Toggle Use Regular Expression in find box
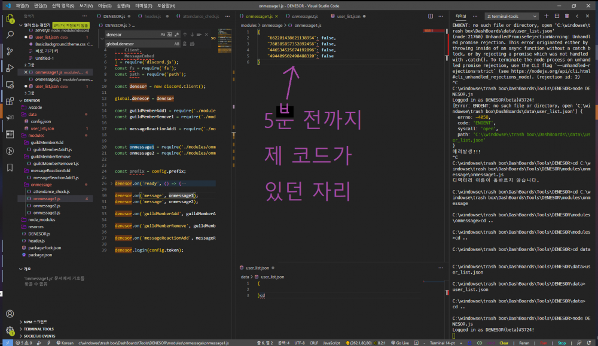The width and height of the screenshot is (598, 346). 176,34
